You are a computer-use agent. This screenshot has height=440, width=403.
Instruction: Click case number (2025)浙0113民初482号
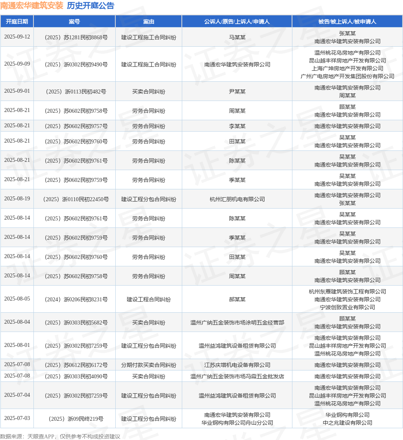pyautogui.click(x=76, y=92)
